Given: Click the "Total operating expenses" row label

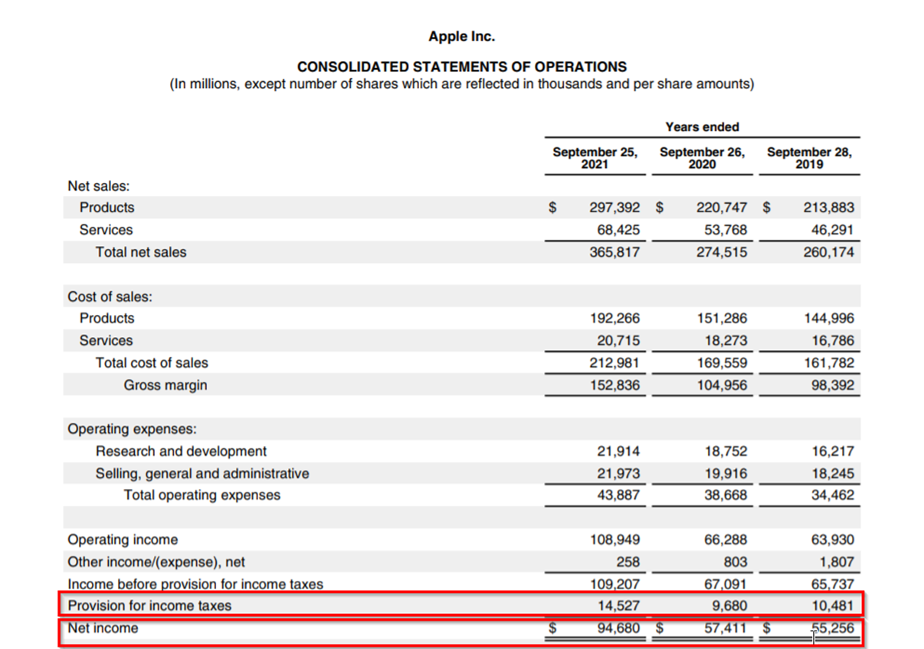Looking at the screenshot, I should click(x=202, y=495).
